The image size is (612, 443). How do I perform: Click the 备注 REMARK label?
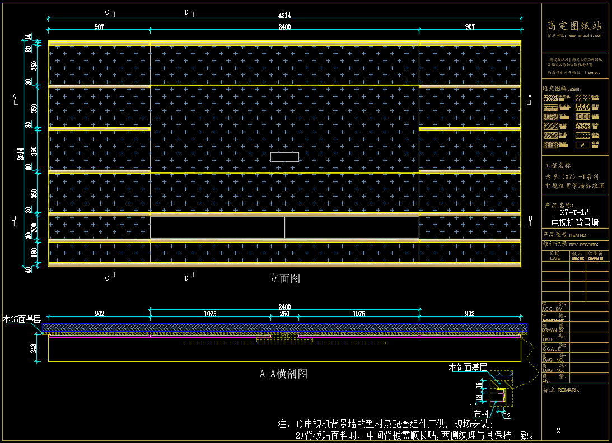tap(560, 390)
